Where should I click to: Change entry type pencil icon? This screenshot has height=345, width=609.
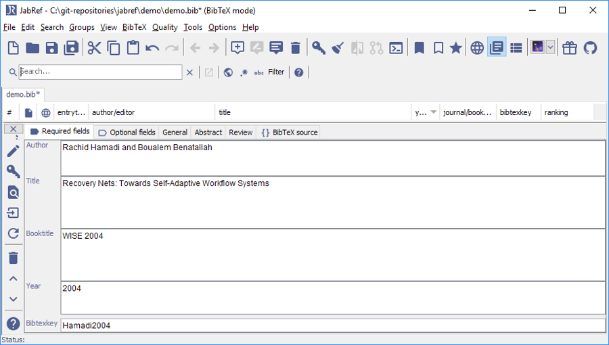(14, 151)
